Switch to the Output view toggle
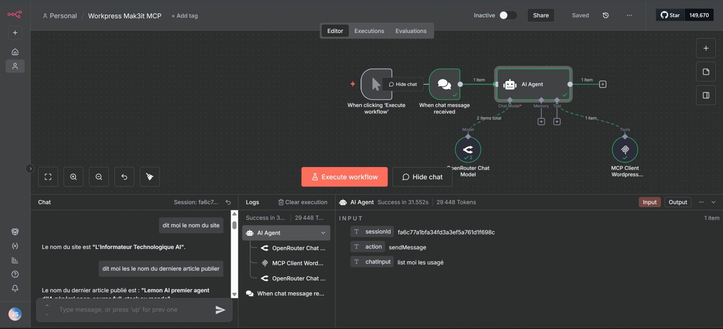 678,202
